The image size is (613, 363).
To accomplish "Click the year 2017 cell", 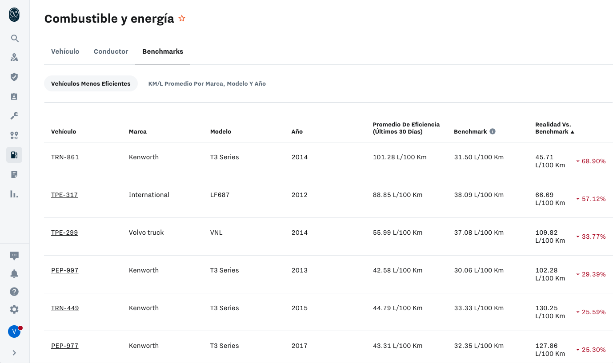I will 300,346.
